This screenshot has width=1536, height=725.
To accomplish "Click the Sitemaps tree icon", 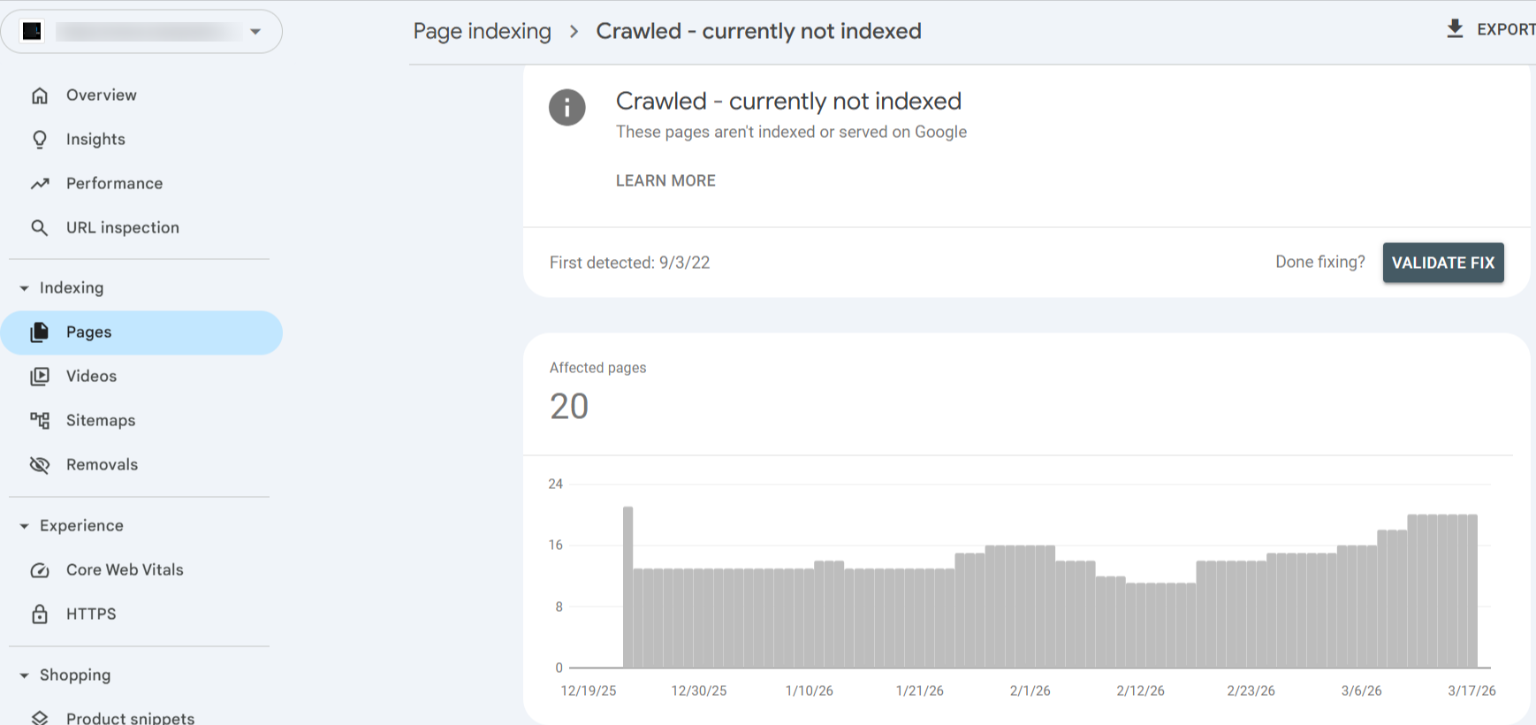I will pos(40,421).
